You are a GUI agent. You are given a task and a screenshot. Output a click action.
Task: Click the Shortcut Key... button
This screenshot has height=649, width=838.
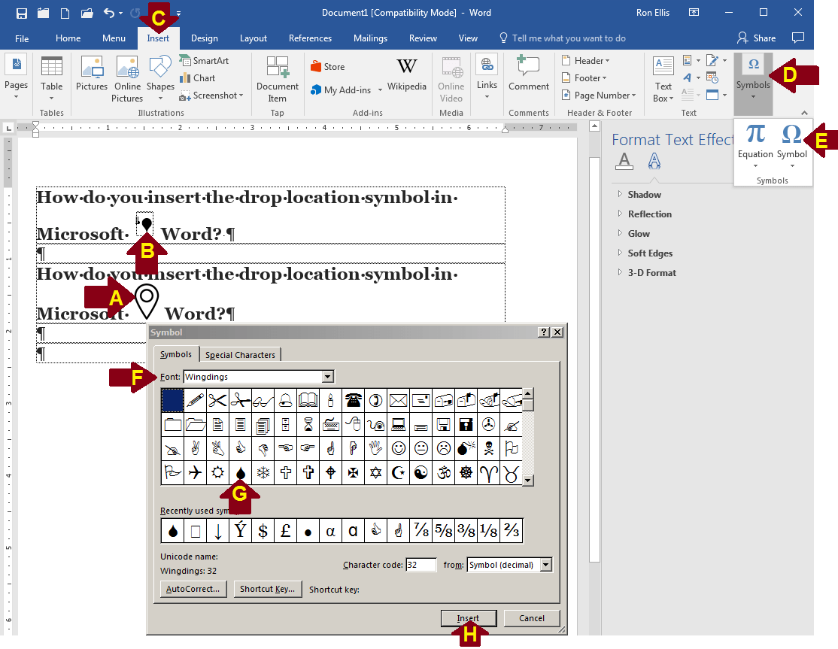pyautogui.click(x=267, y=589)
